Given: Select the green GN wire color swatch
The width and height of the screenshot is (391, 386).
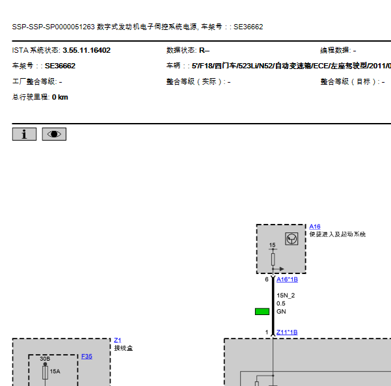Looking at the screenshot, I should point(262,311).
